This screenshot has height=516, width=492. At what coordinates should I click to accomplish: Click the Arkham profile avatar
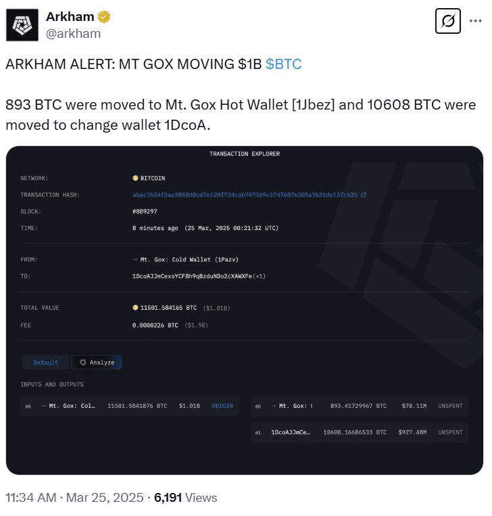[22, 25]
